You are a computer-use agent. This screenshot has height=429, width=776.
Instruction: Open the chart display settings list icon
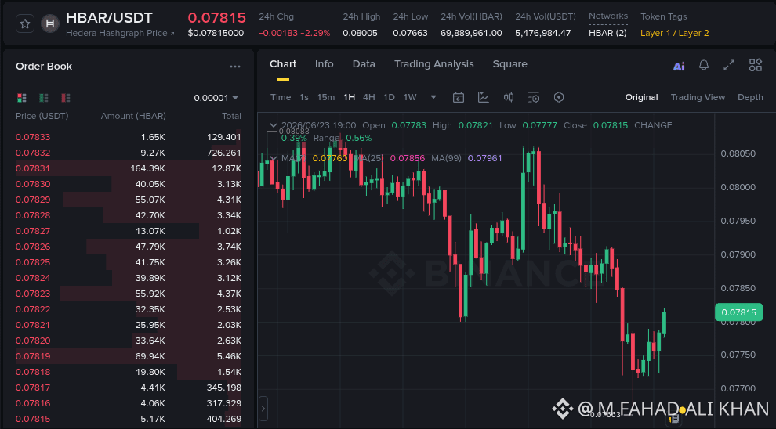tap(534, 97)
